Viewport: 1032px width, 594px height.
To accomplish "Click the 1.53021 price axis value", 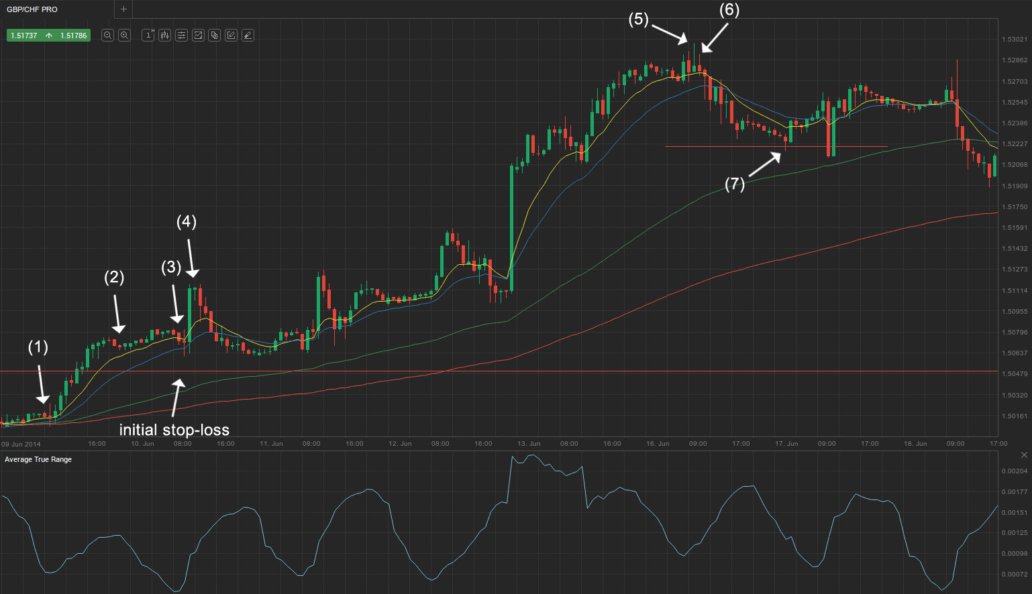I will pyautogui.click(x=1015, y=40).
